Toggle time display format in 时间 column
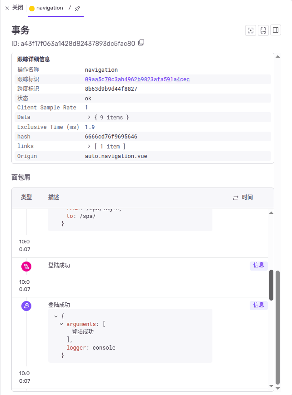 tap(236, 197)
